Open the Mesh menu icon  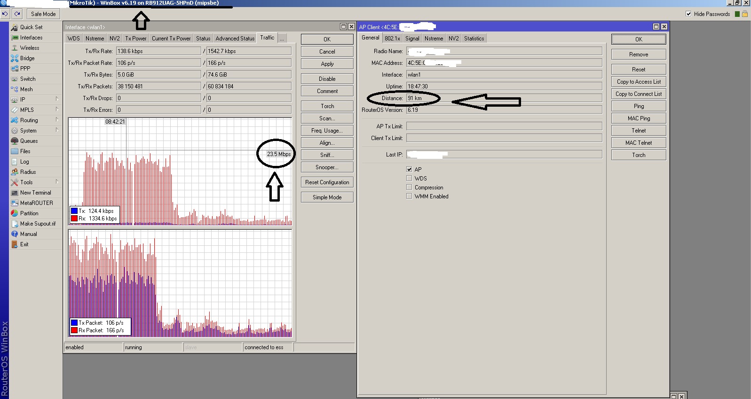(x=15, y=89)
